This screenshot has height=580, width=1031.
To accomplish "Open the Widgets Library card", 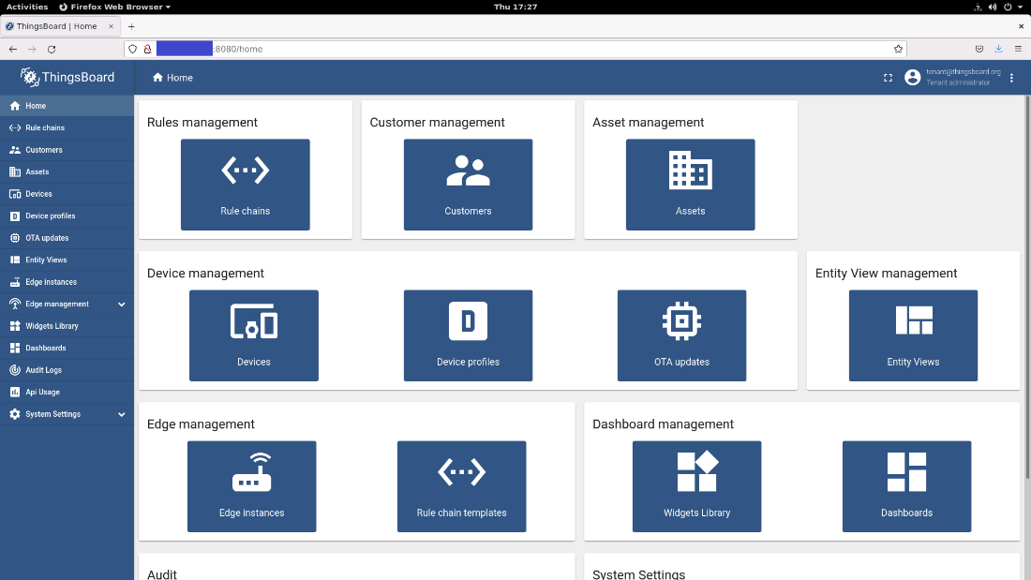I will click(x=696, y=486).
